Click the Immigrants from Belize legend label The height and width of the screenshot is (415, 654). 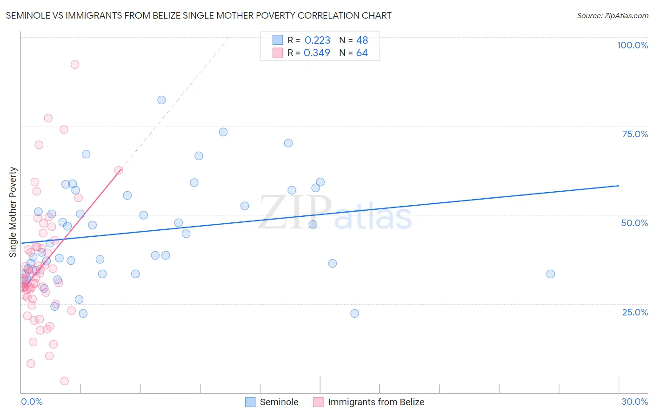point(376,402)
